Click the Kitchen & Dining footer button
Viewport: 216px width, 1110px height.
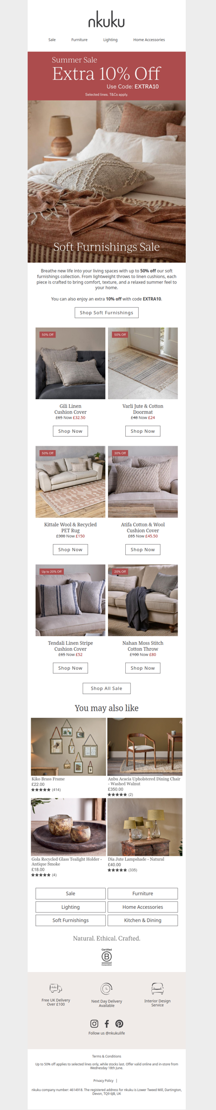point(143,920)
